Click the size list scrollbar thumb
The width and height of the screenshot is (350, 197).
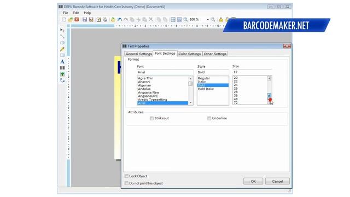click(269, 96)
